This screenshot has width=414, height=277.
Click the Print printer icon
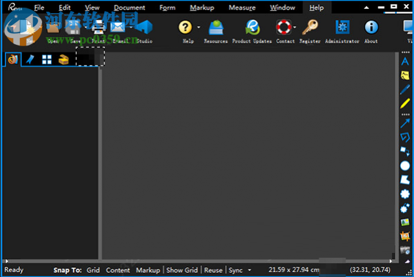click(x=98, y=28)
